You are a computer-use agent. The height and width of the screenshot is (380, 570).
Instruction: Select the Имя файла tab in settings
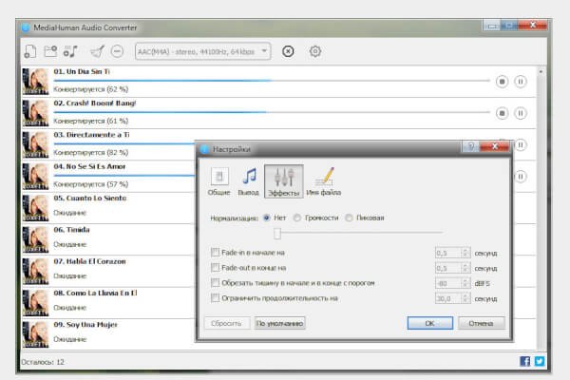coord(324,181)
